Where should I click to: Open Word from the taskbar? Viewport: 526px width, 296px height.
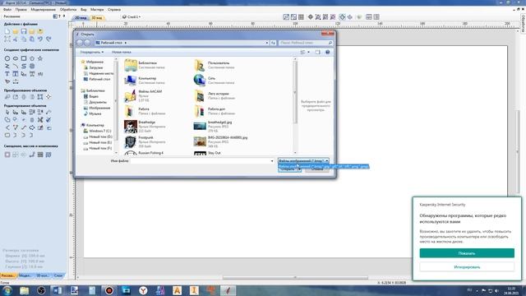[58, 290]
